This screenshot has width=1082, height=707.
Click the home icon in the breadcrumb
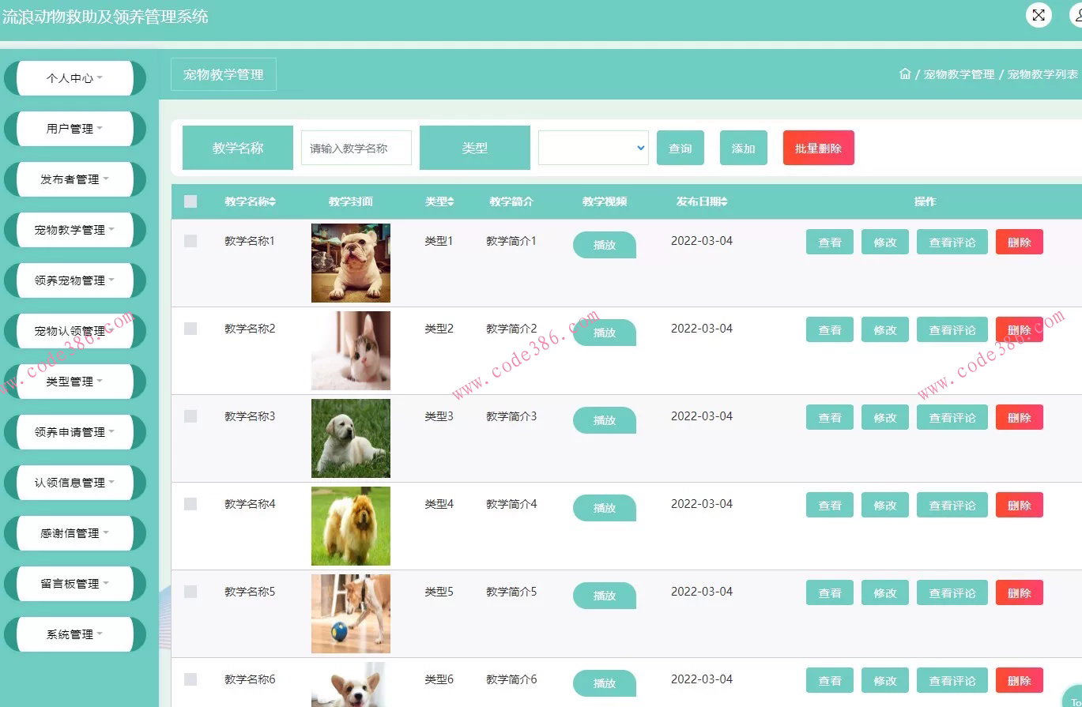tap(904, 73)
